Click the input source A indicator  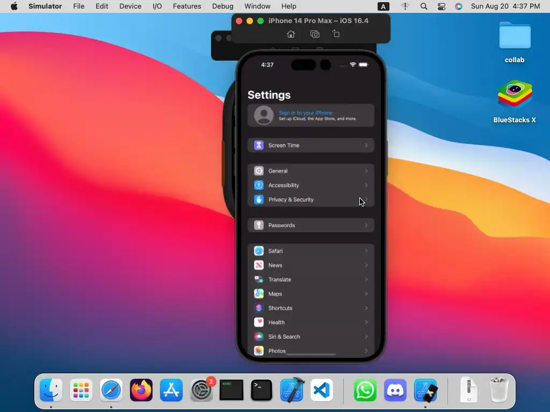(383, 6)
